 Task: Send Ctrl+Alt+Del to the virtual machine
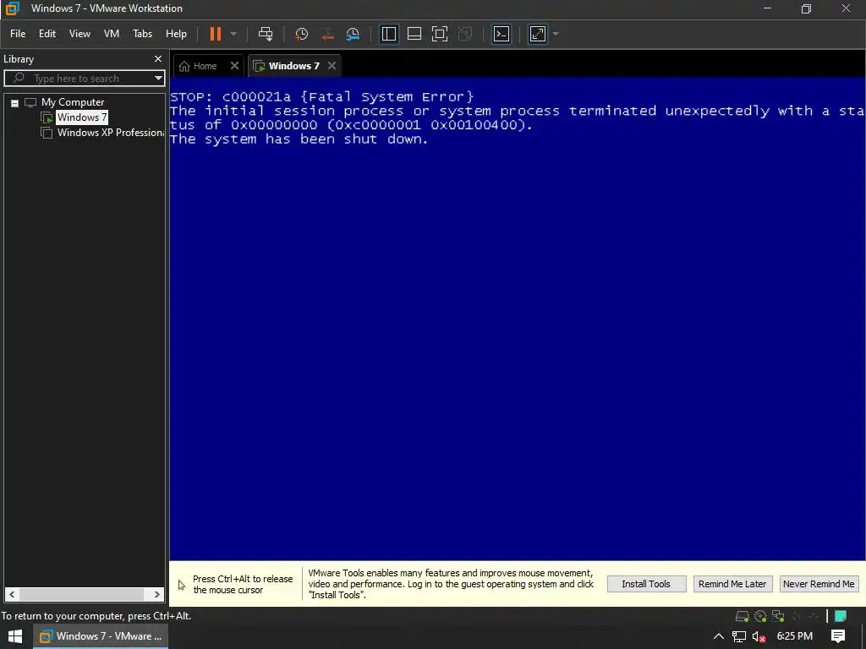266,34
